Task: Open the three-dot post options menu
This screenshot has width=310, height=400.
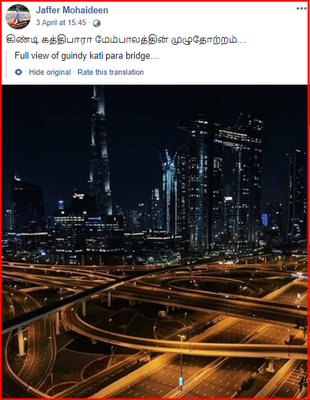Action: click(x=302, y=8)
